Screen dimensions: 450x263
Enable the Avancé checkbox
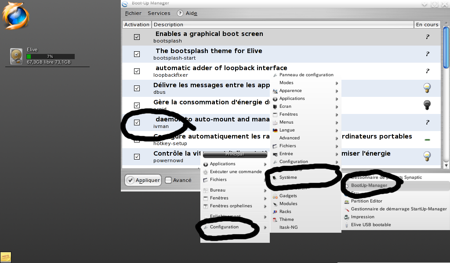pos(168,180)
